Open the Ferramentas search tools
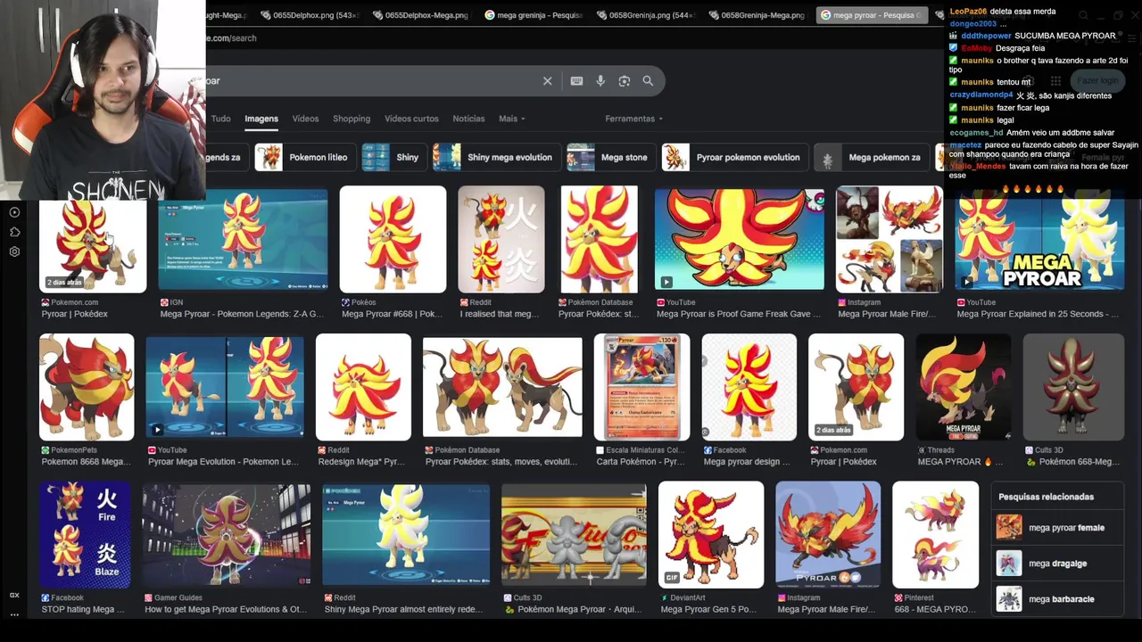Viewport: 1142px width, 642px height. pyautogui.click(x=633, y=119)
